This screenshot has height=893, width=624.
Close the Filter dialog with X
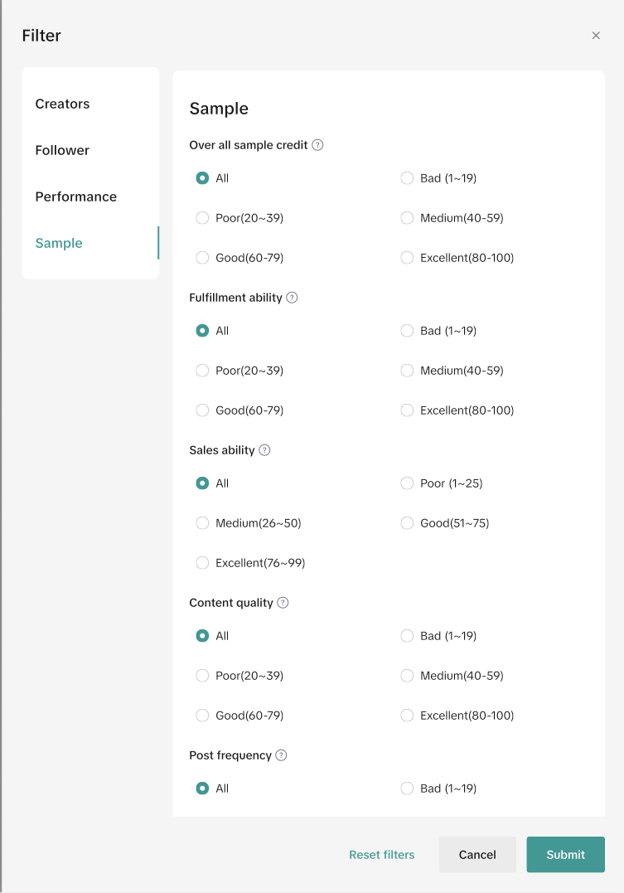[x=596, y=36]
